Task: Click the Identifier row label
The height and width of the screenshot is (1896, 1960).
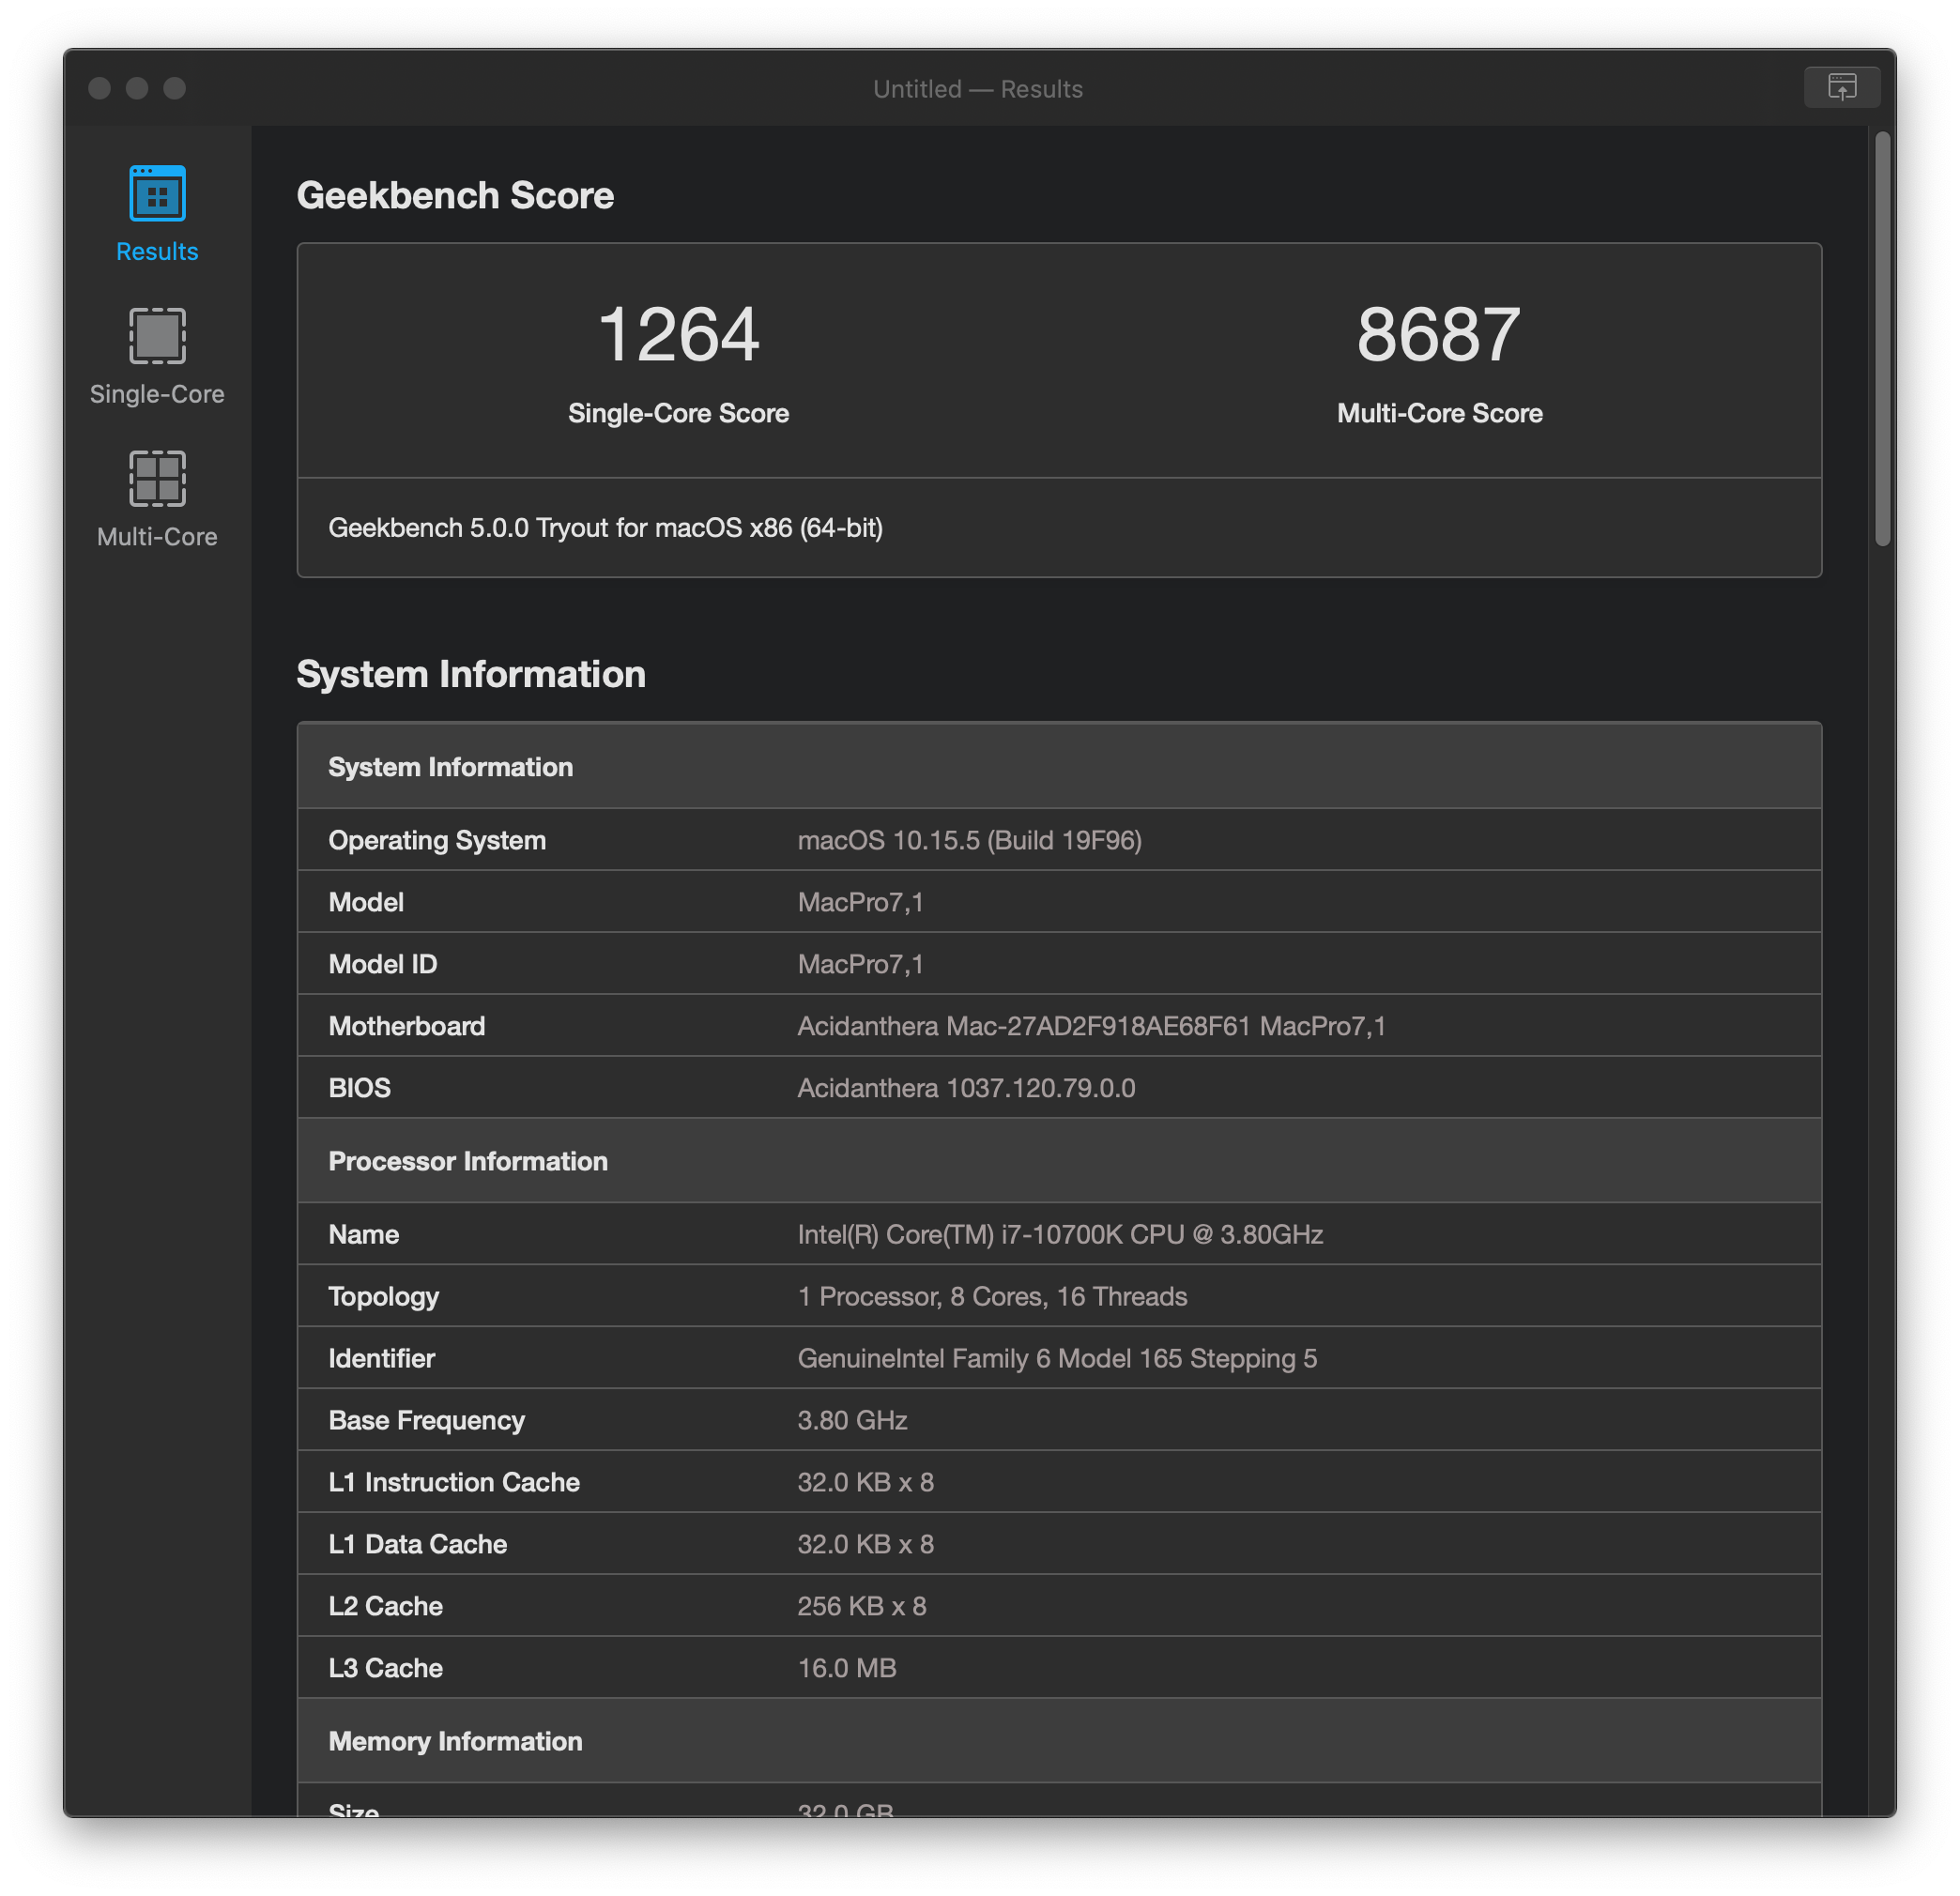Action: pos(381,1358)
